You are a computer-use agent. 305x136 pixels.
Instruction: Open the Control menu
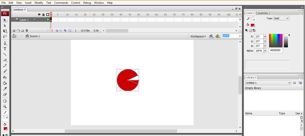pyautogui.click(x=76, y=3)
